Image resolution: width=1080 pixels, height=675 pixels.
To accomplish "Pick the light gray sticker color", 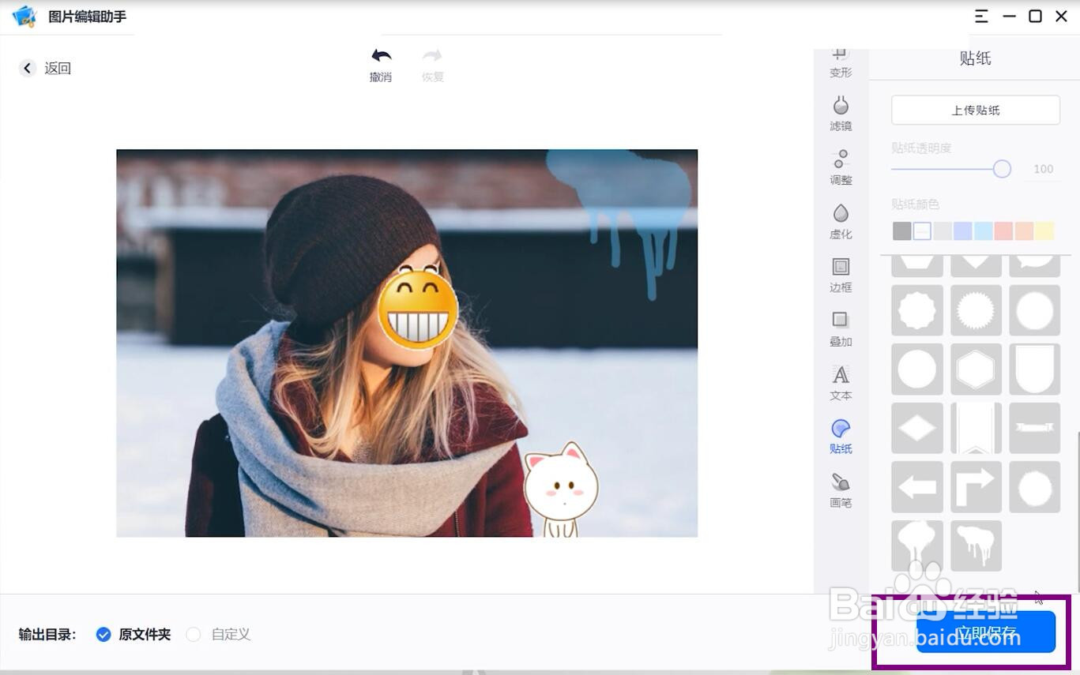I will [x=943, y=231].
